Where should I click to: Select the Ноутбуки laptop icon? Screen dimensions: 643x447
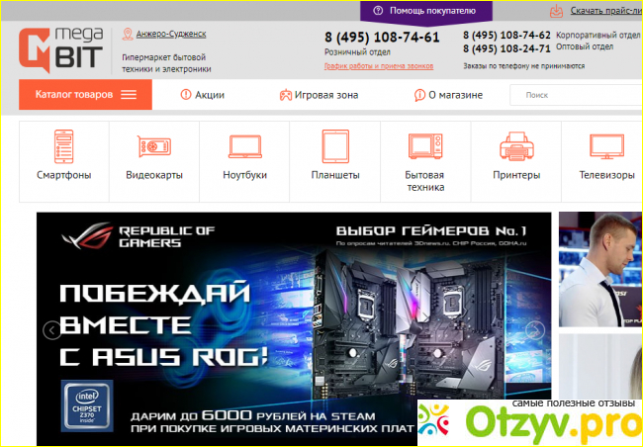coord(244,148)
